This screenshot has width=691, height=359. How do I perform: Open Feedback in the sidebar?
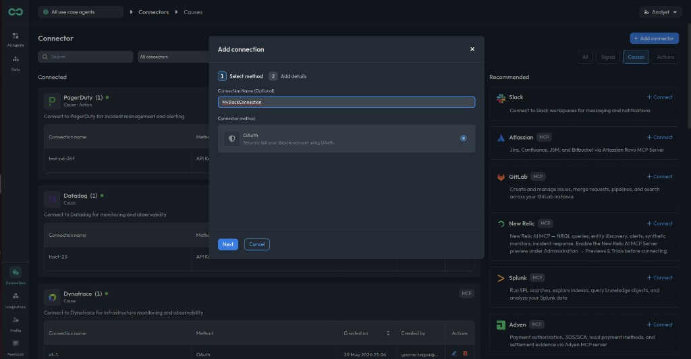click(x=16, y=348)
